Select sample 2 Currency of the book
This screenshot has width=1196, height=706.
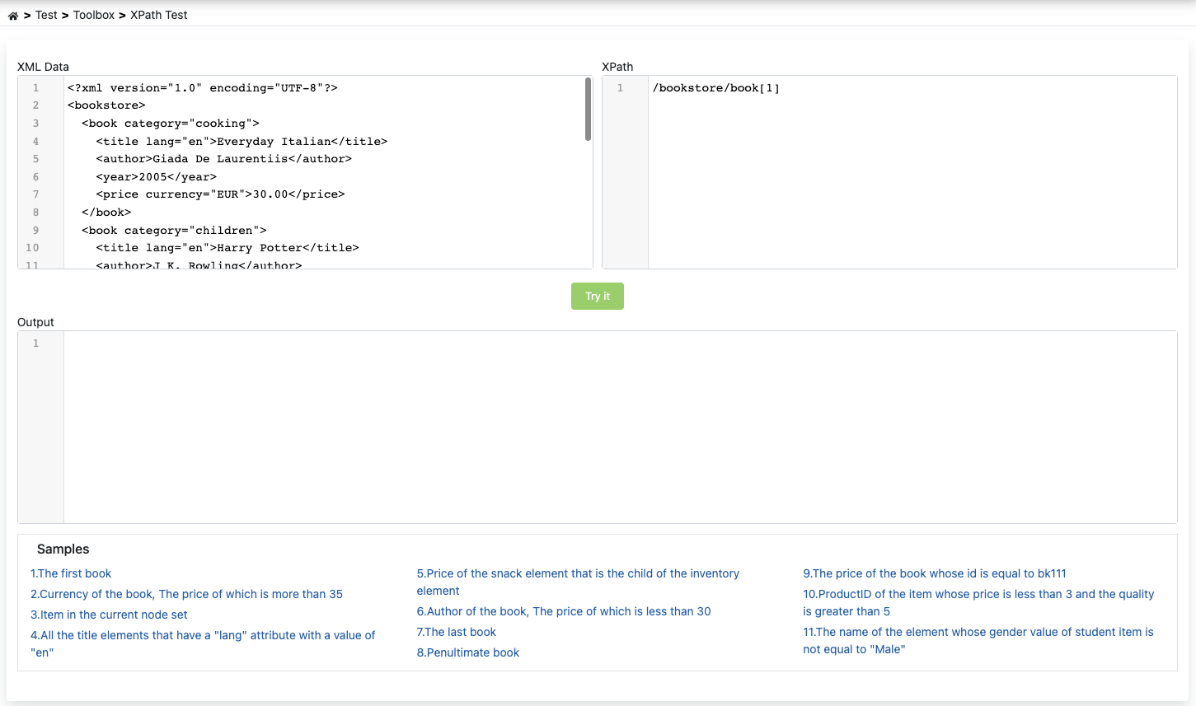[x=186, y=594]
